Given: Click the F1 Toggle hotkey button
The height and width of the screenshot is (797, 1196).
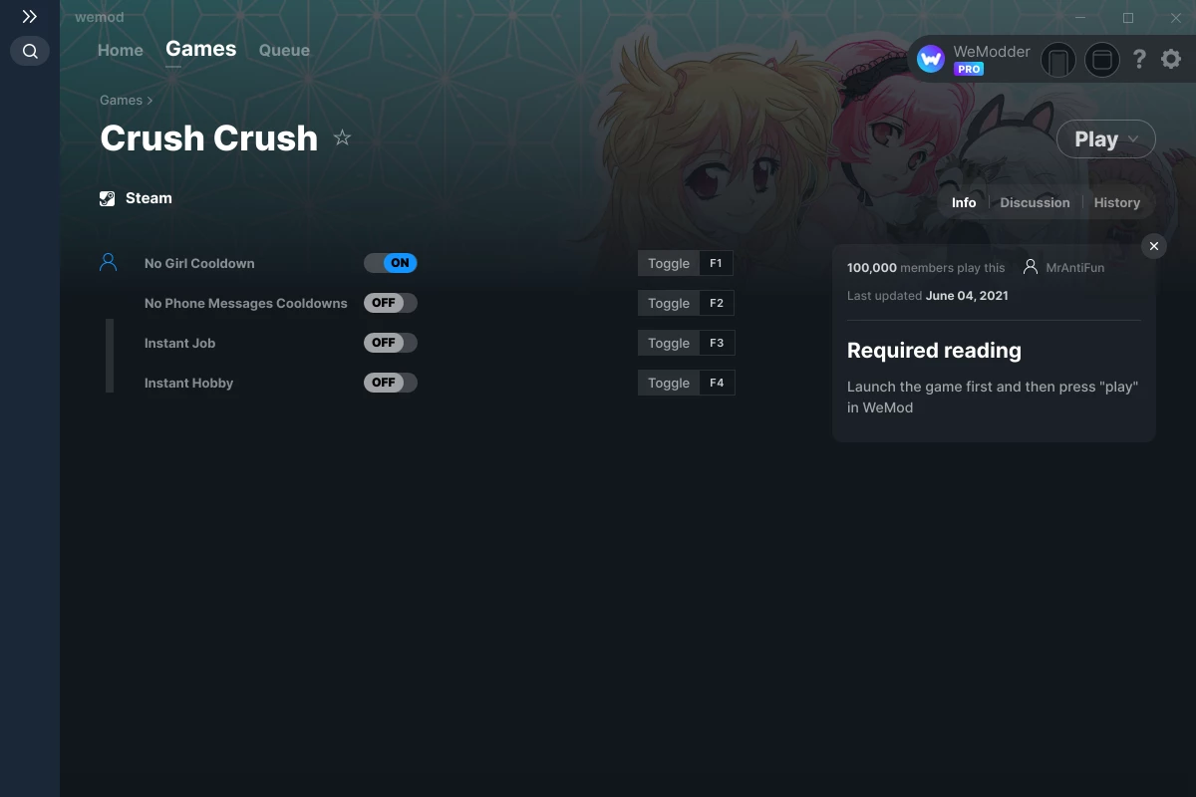Looking at the screenshot, I should [x=686, y=263].
